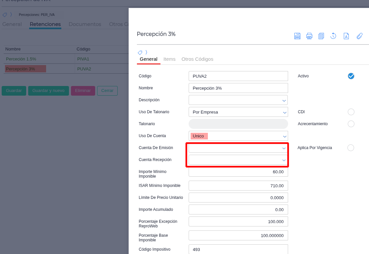Click the disabled Talonario field

click(238, 124)
